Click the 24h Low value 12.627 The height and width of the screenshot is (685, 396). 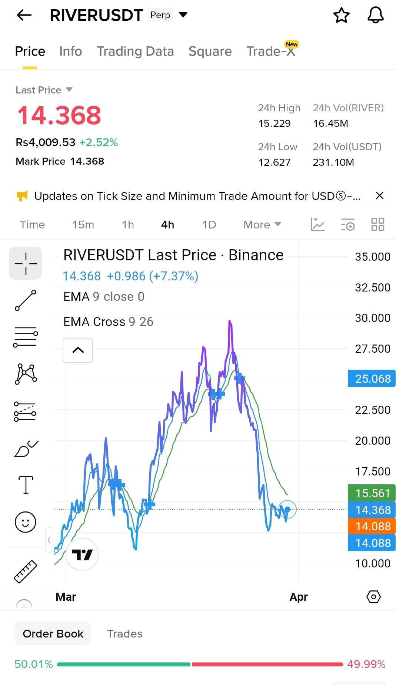(x=274, y=162)
